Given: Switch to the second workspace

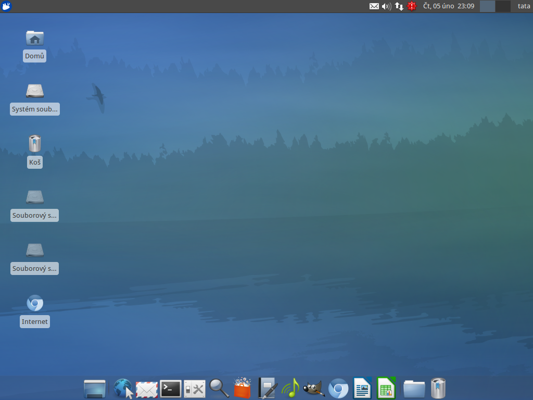Looking at the screenshot, I should [503, 6].
